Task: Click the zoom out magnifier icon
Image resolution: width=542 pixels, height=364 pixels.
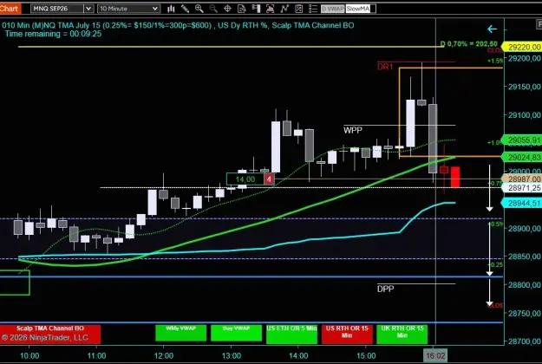Action: [x=213, y=9]
